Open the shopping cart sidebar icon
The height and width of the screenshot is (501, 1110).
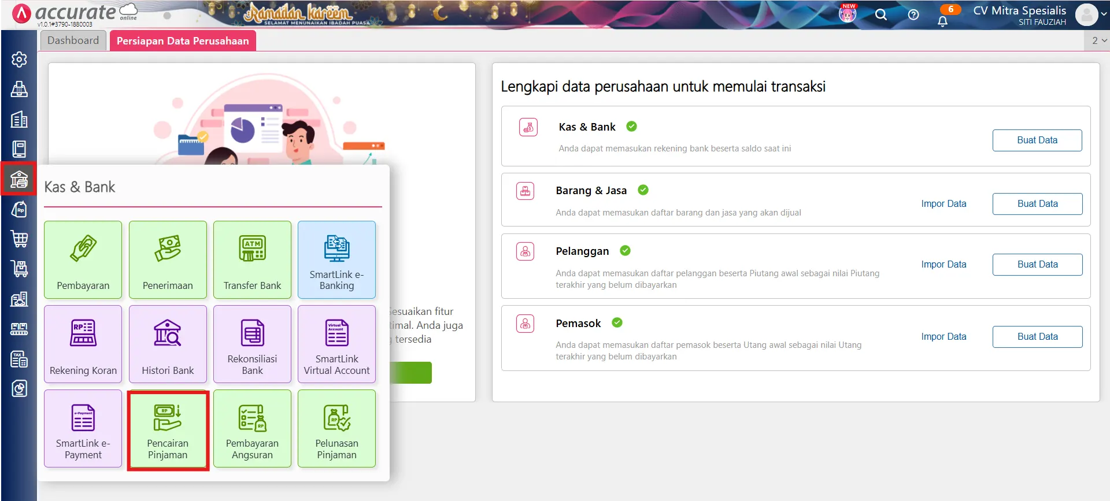coord(19,239)
